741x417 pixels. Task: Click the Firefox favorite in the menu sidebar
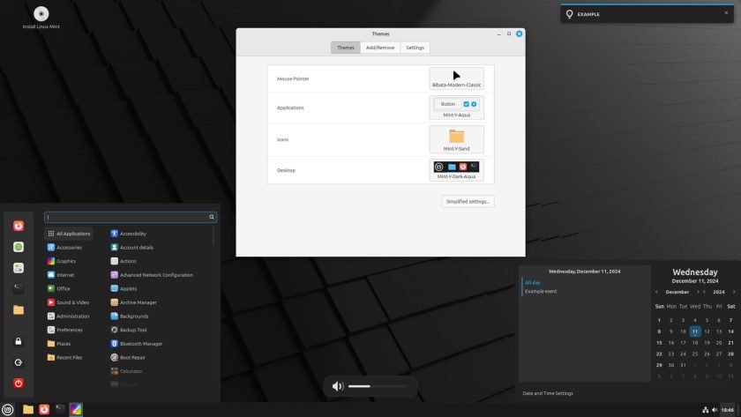[19, 226]
